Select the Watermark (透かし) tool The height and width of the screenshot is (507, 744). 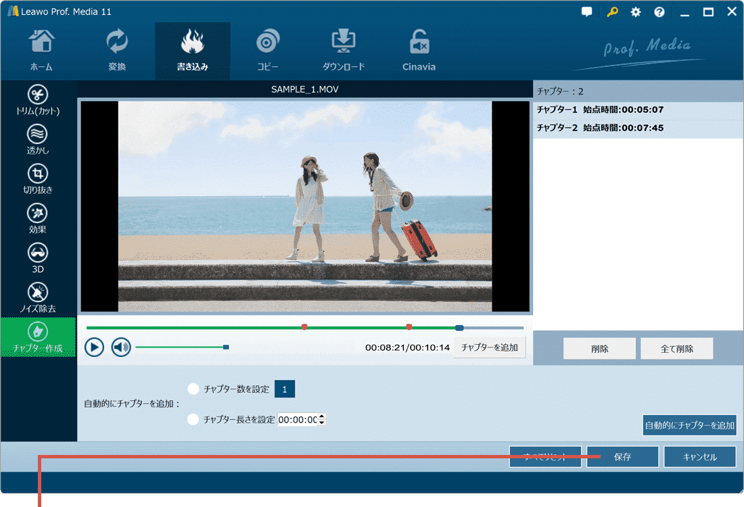(x=38, y=139)
